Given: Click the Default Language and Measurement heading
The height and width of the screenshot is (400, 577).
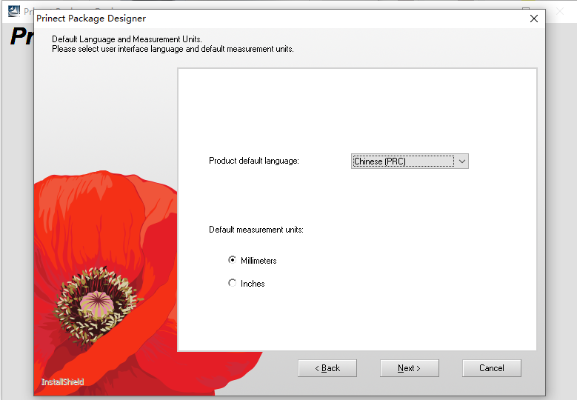Looking at the screenshot, I should (127, 39).
